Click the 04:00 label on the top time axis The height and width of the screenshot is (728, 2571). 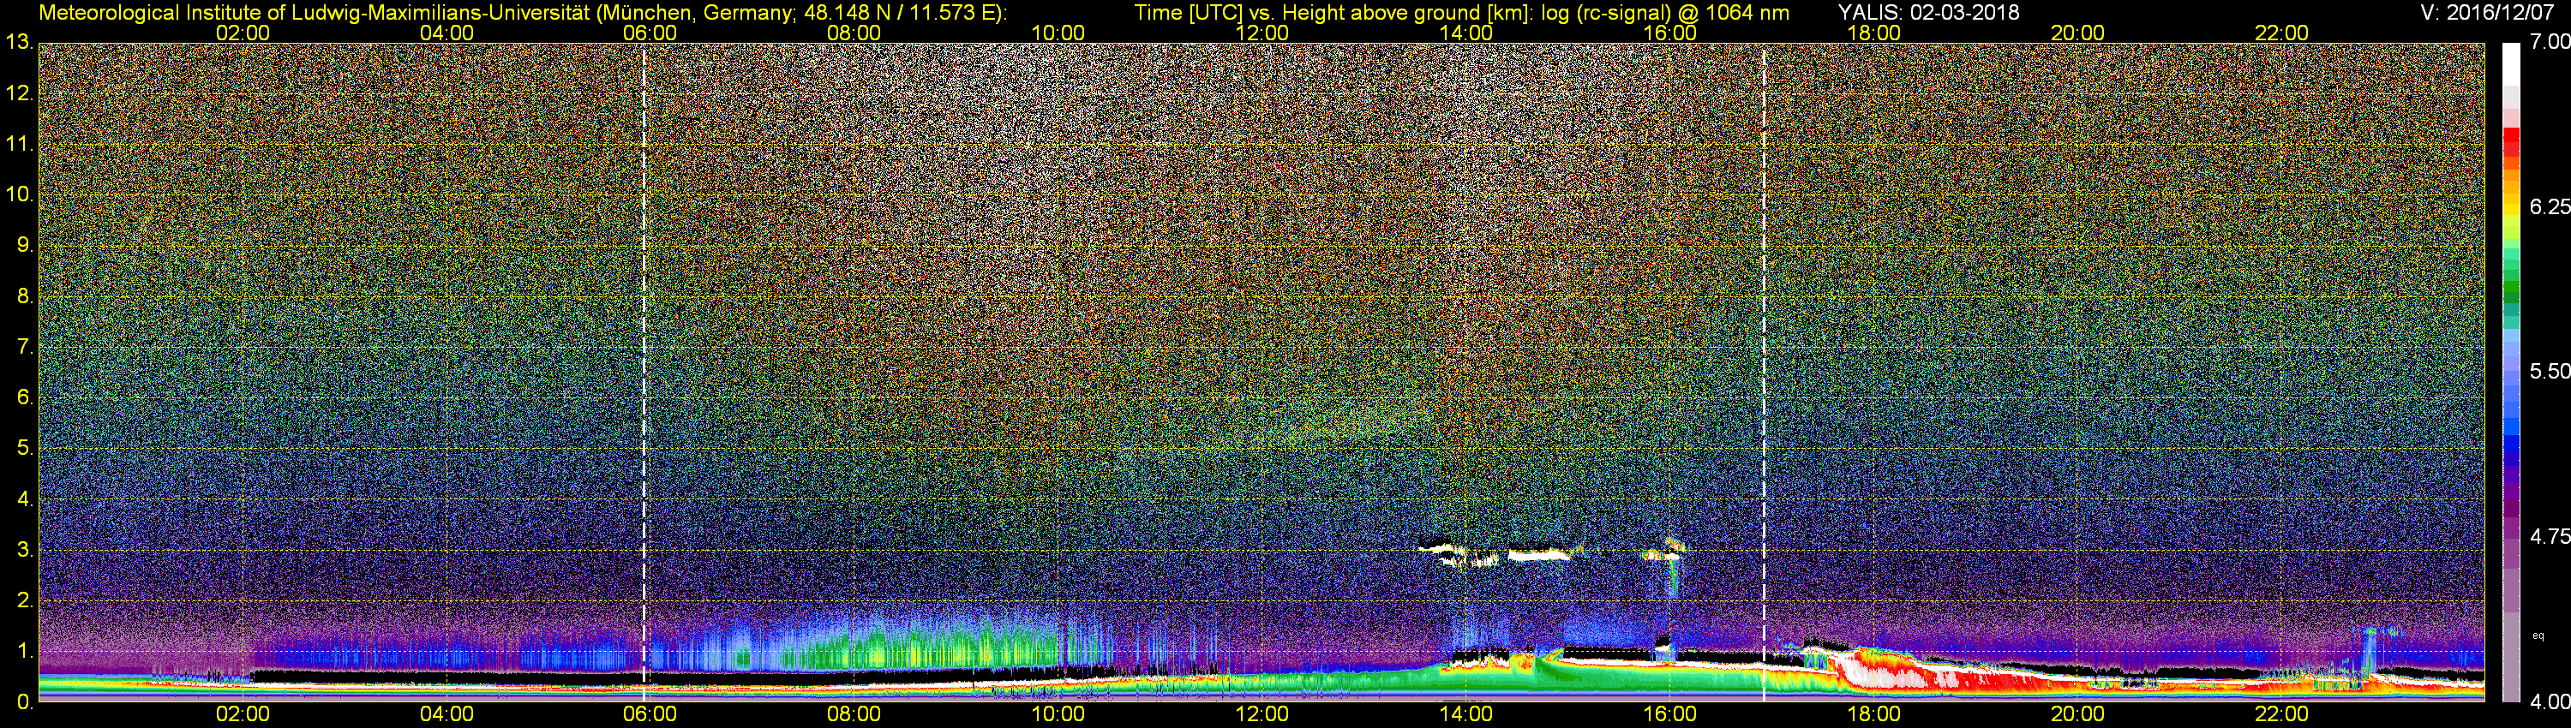click(446, 33)
